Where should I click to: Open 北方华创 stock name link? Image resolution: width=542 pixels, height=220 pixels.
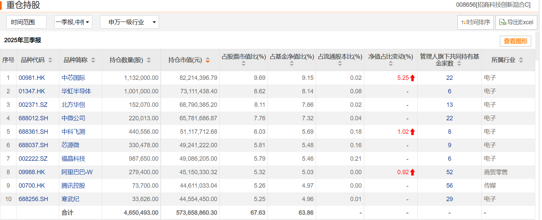73,105
